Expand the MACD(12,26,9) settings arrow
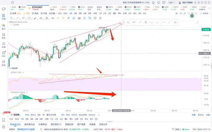This screenshot has height=132, width=212. click(x=27, y=93)
